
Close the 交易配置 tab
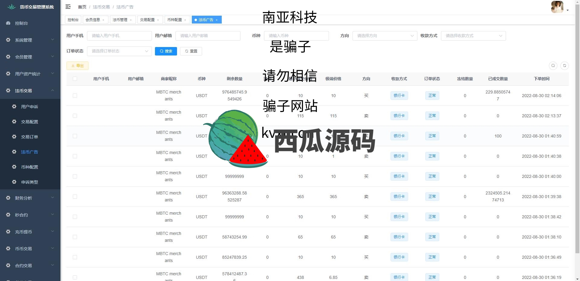(x=158, y=20)
